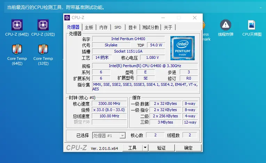Click the 2 x 256 KBytes L2 cache value
This screenshot has width=266, height=163.
(x=166, y=116)
